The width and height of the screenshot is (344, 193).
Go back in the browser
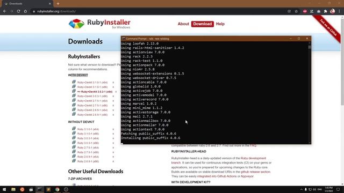tap(5, 11)
